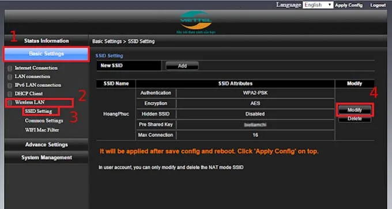Select the Basic Settings section
392x209 pixels.
point(47,54)
